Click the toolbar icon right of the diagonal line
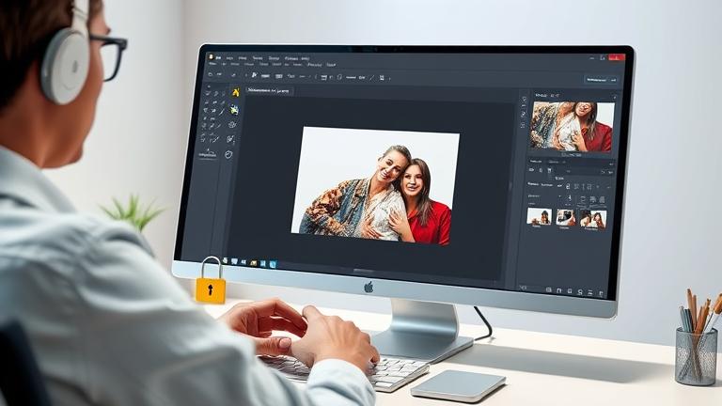The height and width of the screenshot is (406, 722). (382, 78)
